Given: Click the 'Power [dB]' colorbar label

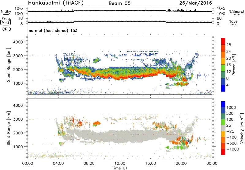Looking at the screenshot, I should [234, 65].
